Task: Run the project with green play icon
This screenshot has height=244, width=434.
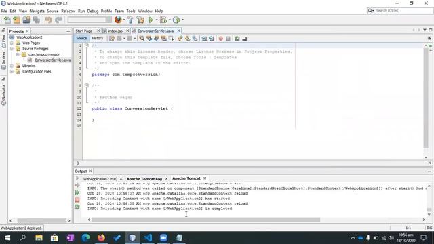Action: [151, 20]
